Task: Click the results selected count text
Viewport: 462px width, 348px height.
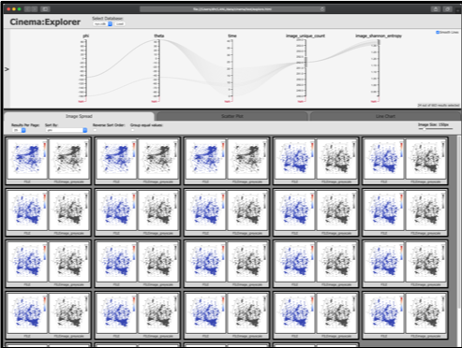Action: click(439, 106)
